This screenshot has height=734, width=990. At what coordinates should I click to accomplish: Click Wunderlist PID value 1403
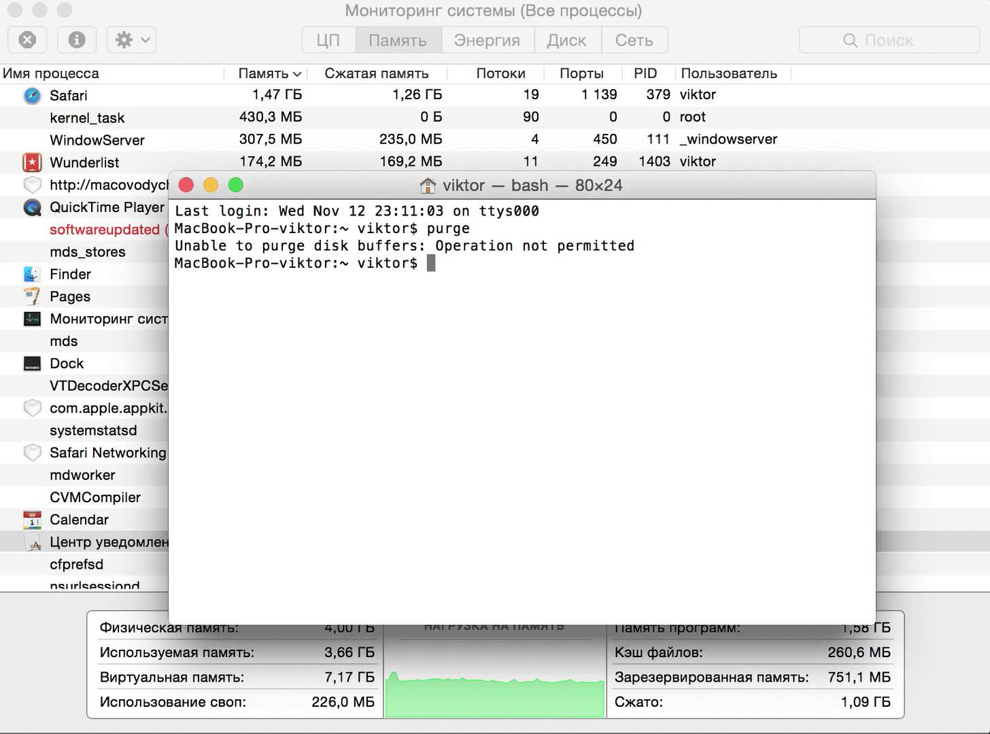[654, 162]
